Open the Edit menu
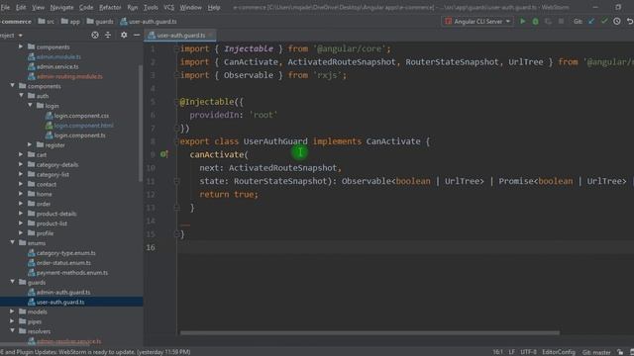The width and height of the screenshot is (634, 356). click(x=21, y=7)
